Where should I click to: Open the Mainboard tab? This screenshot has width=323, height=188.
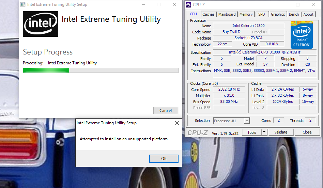pos(227,14)
